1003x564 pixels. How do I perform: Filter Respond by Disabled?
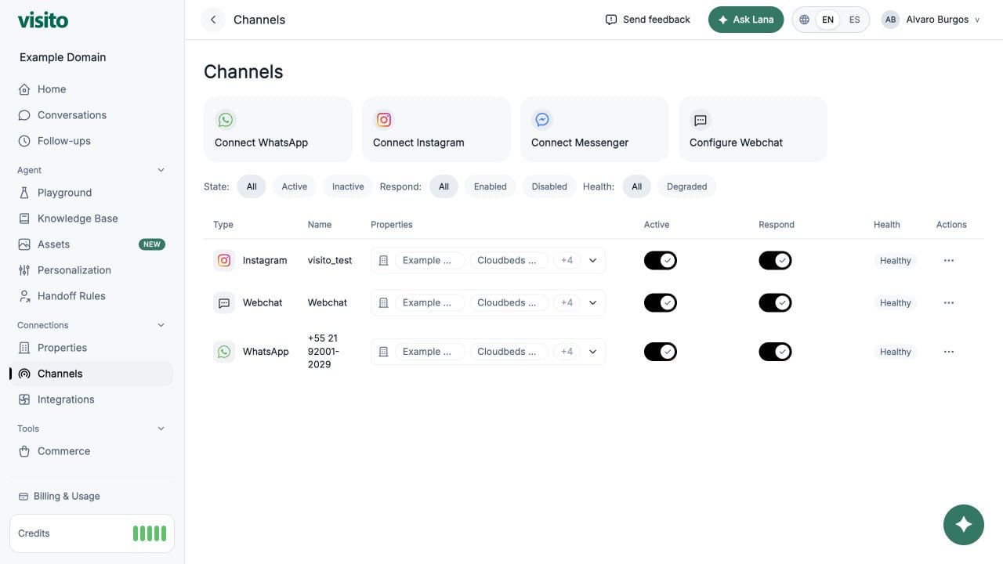click(549, 186)
